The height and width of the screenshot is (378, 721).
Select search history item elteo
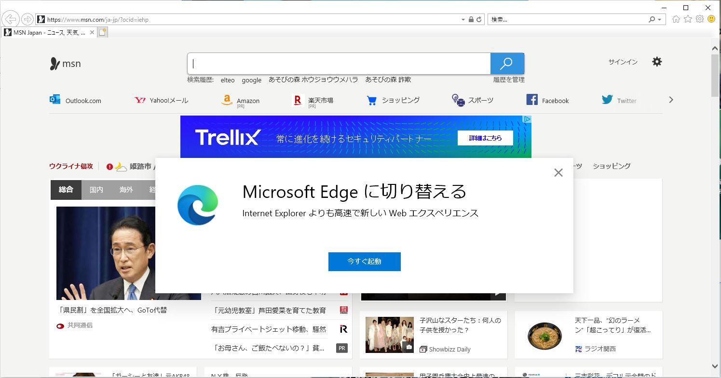[228, 80]
